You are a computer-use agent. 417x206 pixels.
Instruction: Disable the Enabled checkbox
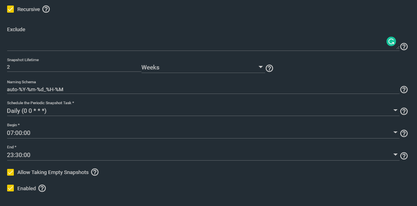coord(10,188)
